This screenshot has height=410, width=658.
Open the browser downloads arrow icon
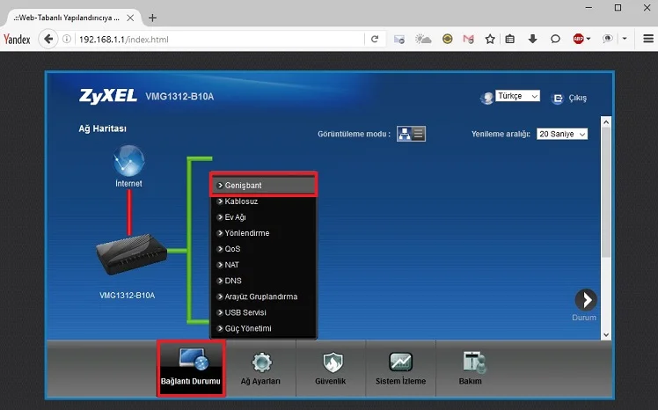point(532,39)
